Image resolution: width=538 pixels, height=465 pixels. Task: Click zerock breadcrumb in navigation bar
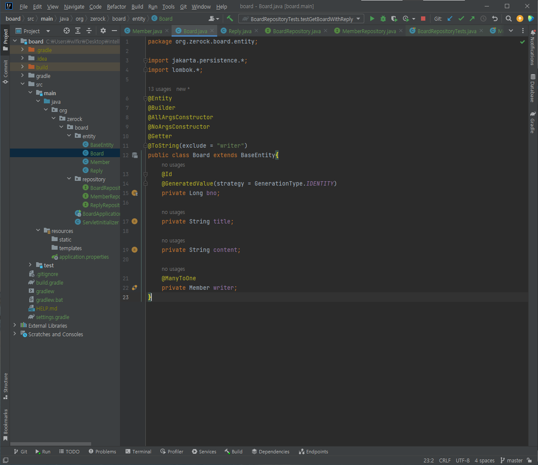[x=98, y=19]
